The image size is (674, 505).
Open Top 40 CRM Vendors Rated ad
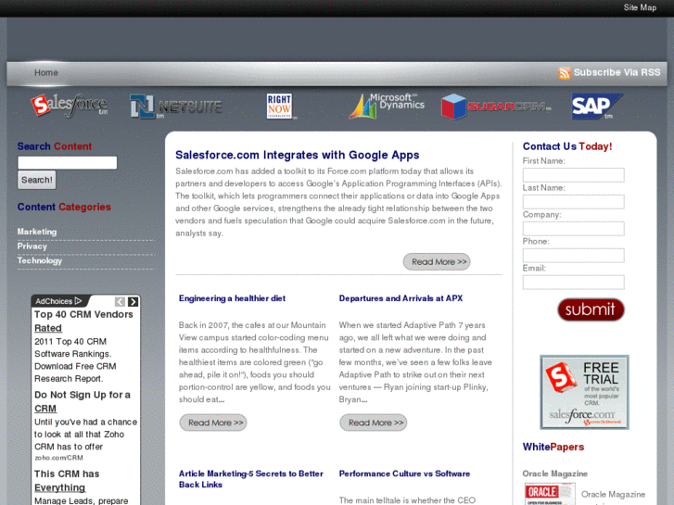click(x=83, y=321)
